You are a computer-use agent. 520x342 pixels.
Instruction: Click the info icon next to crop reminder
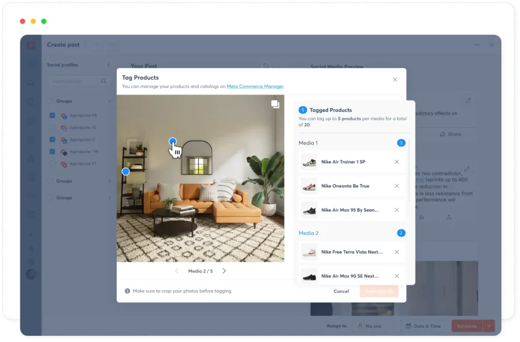[x=127, y=291]
